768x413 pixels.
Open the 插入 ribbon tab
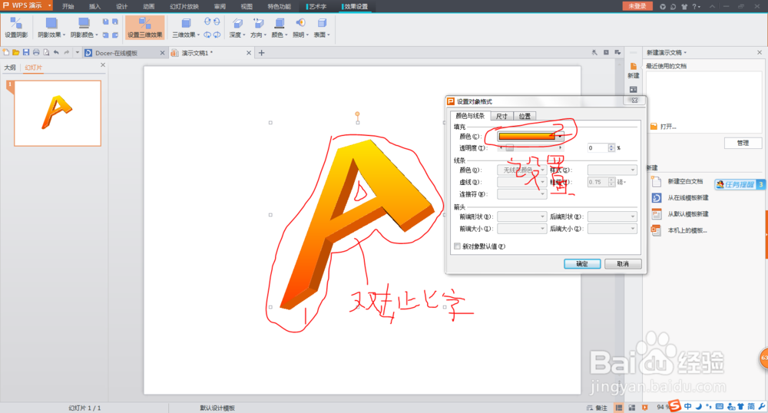pyautogui.click(x=94, y=6)
